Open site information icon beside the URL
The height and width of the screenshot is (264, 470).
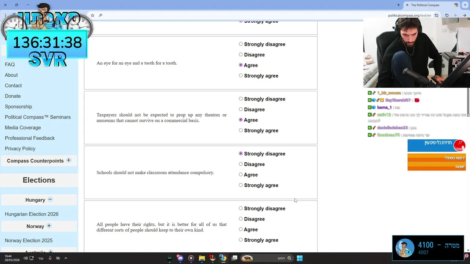(x=436, y=15)
